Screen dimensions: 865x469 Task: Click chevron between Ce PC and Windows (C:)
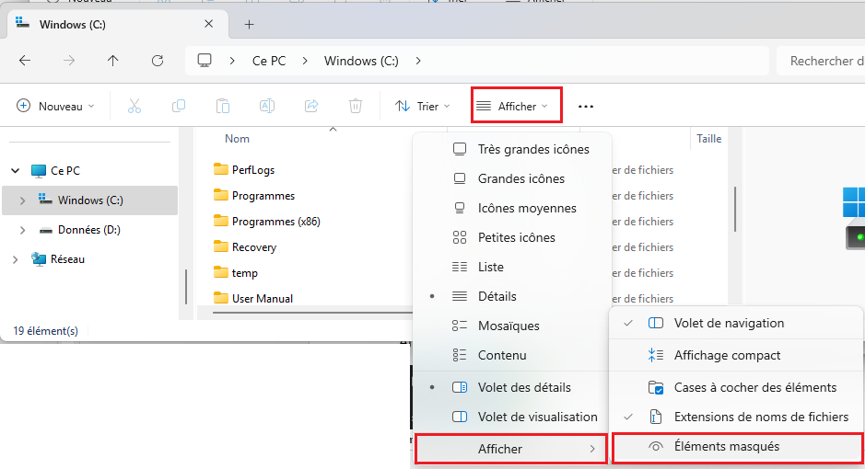(x=305, y=61)
